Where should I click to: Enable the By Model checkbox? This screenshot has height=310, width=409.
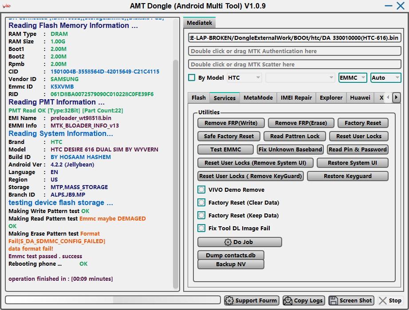[192, 77]
